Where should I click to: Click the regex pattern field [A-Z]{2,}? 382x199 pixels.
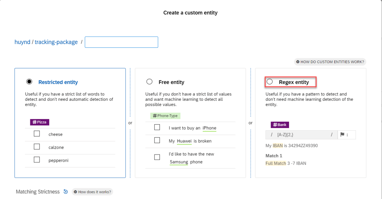click(x=299, y=135)
